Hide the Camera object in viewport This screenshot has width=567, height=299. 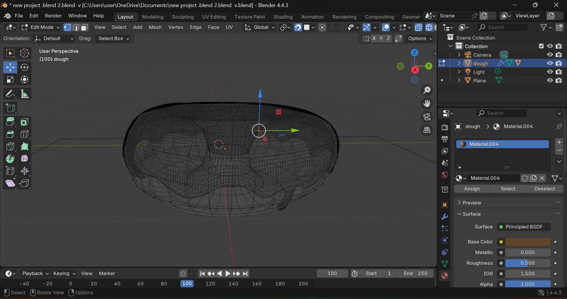point(550,55)
